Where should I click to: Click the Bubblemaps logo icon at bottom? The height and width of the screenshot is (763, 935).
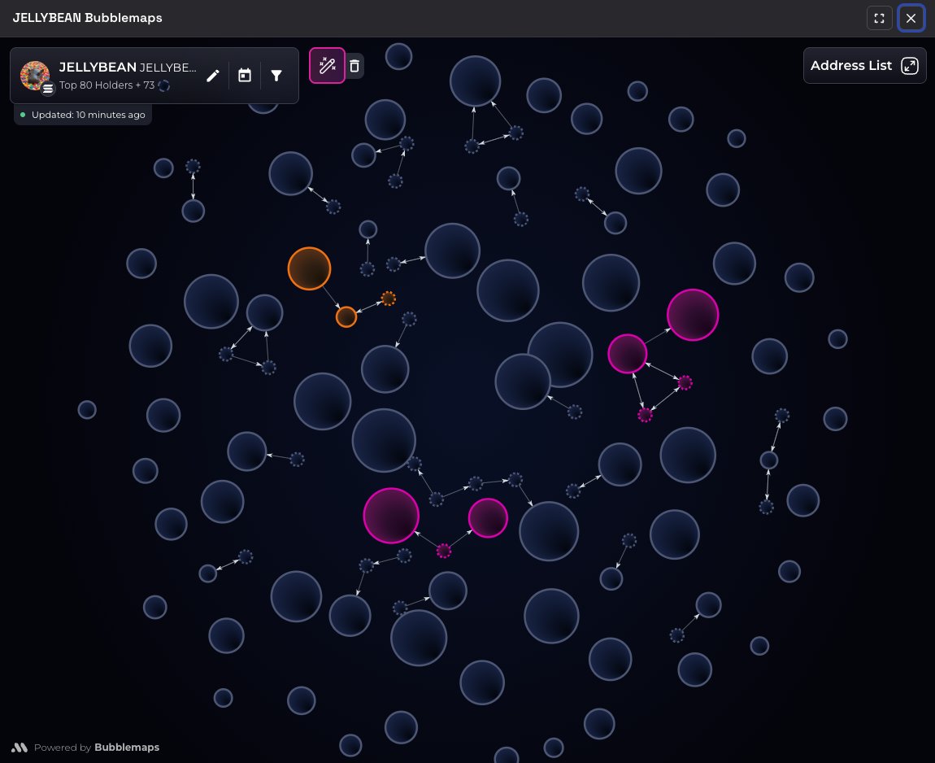point(20,748)
